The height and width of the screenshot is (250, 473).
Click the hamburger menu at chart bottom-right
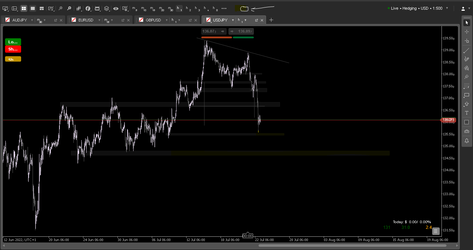coord(435,231)
